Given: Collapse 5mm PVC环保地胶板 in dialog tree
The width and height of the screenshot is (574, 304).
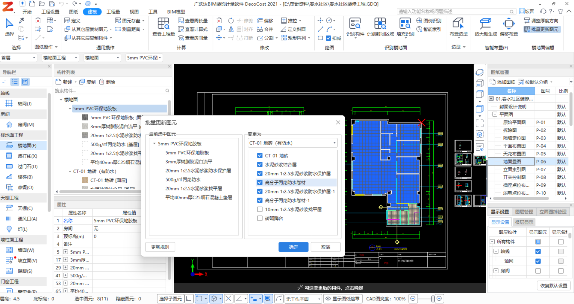Looking at the screenshot, I should tap(155, 144).
